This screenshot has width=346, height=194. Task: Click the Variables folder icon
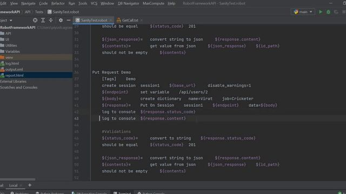pyautogui.click(x=2, y=51)
